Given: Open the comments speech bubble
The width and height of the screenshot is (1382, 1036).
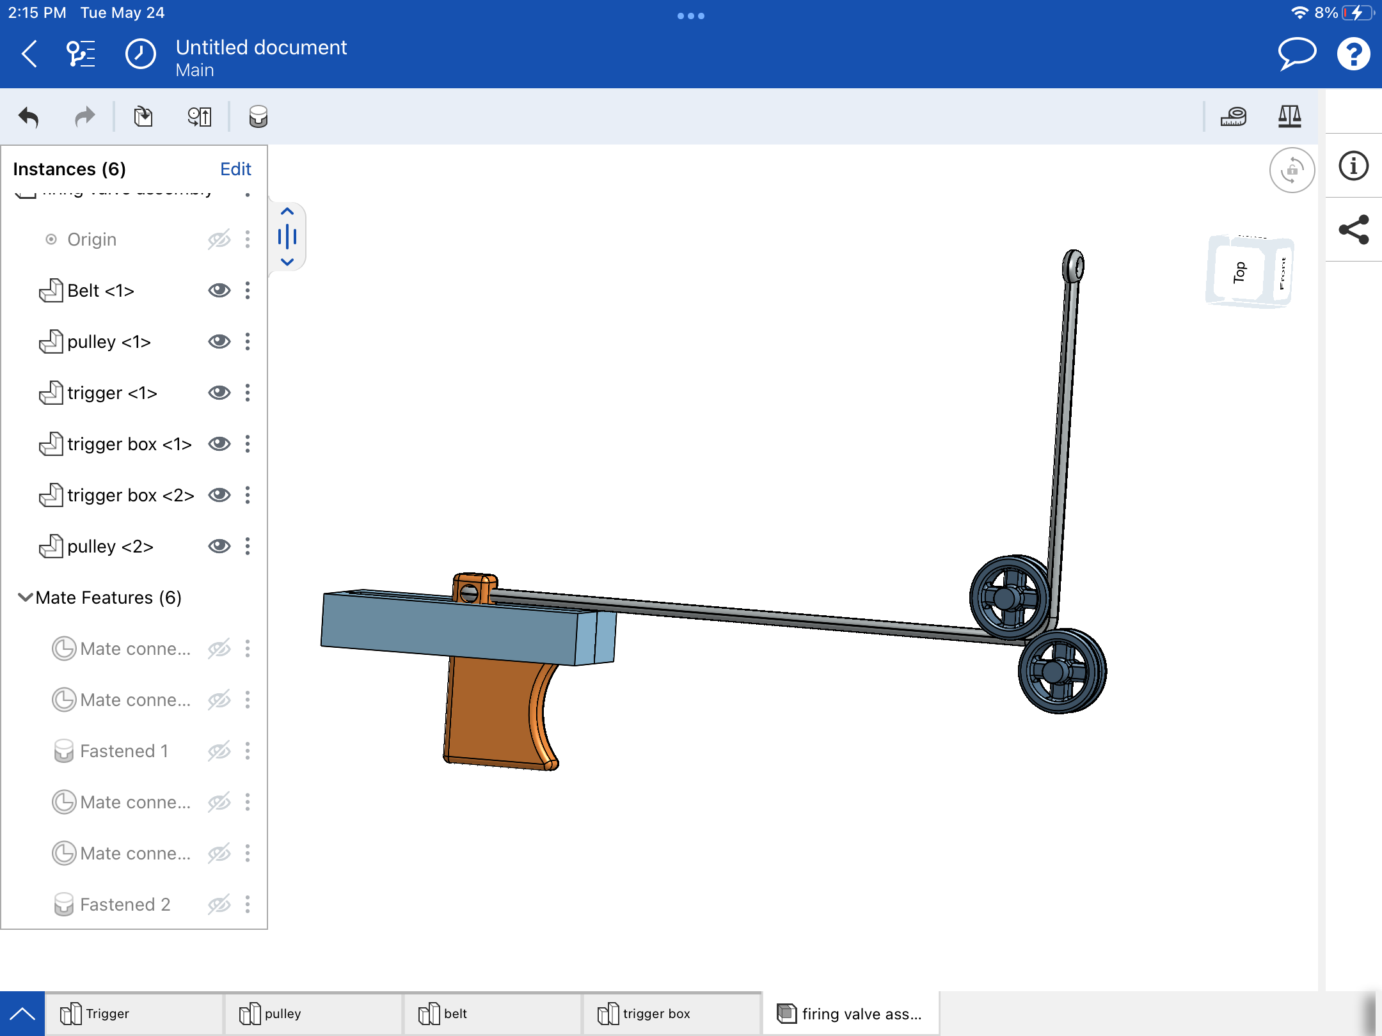Looking at the screenshot, I should [1297, 54].
